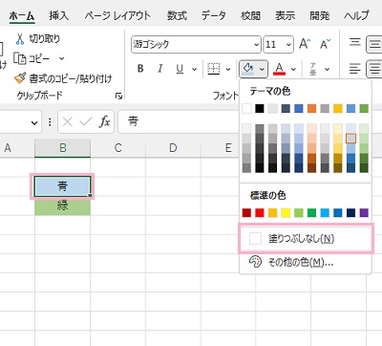
Task: Click the formula bar cancel X icon
Action: coord(68,121)
